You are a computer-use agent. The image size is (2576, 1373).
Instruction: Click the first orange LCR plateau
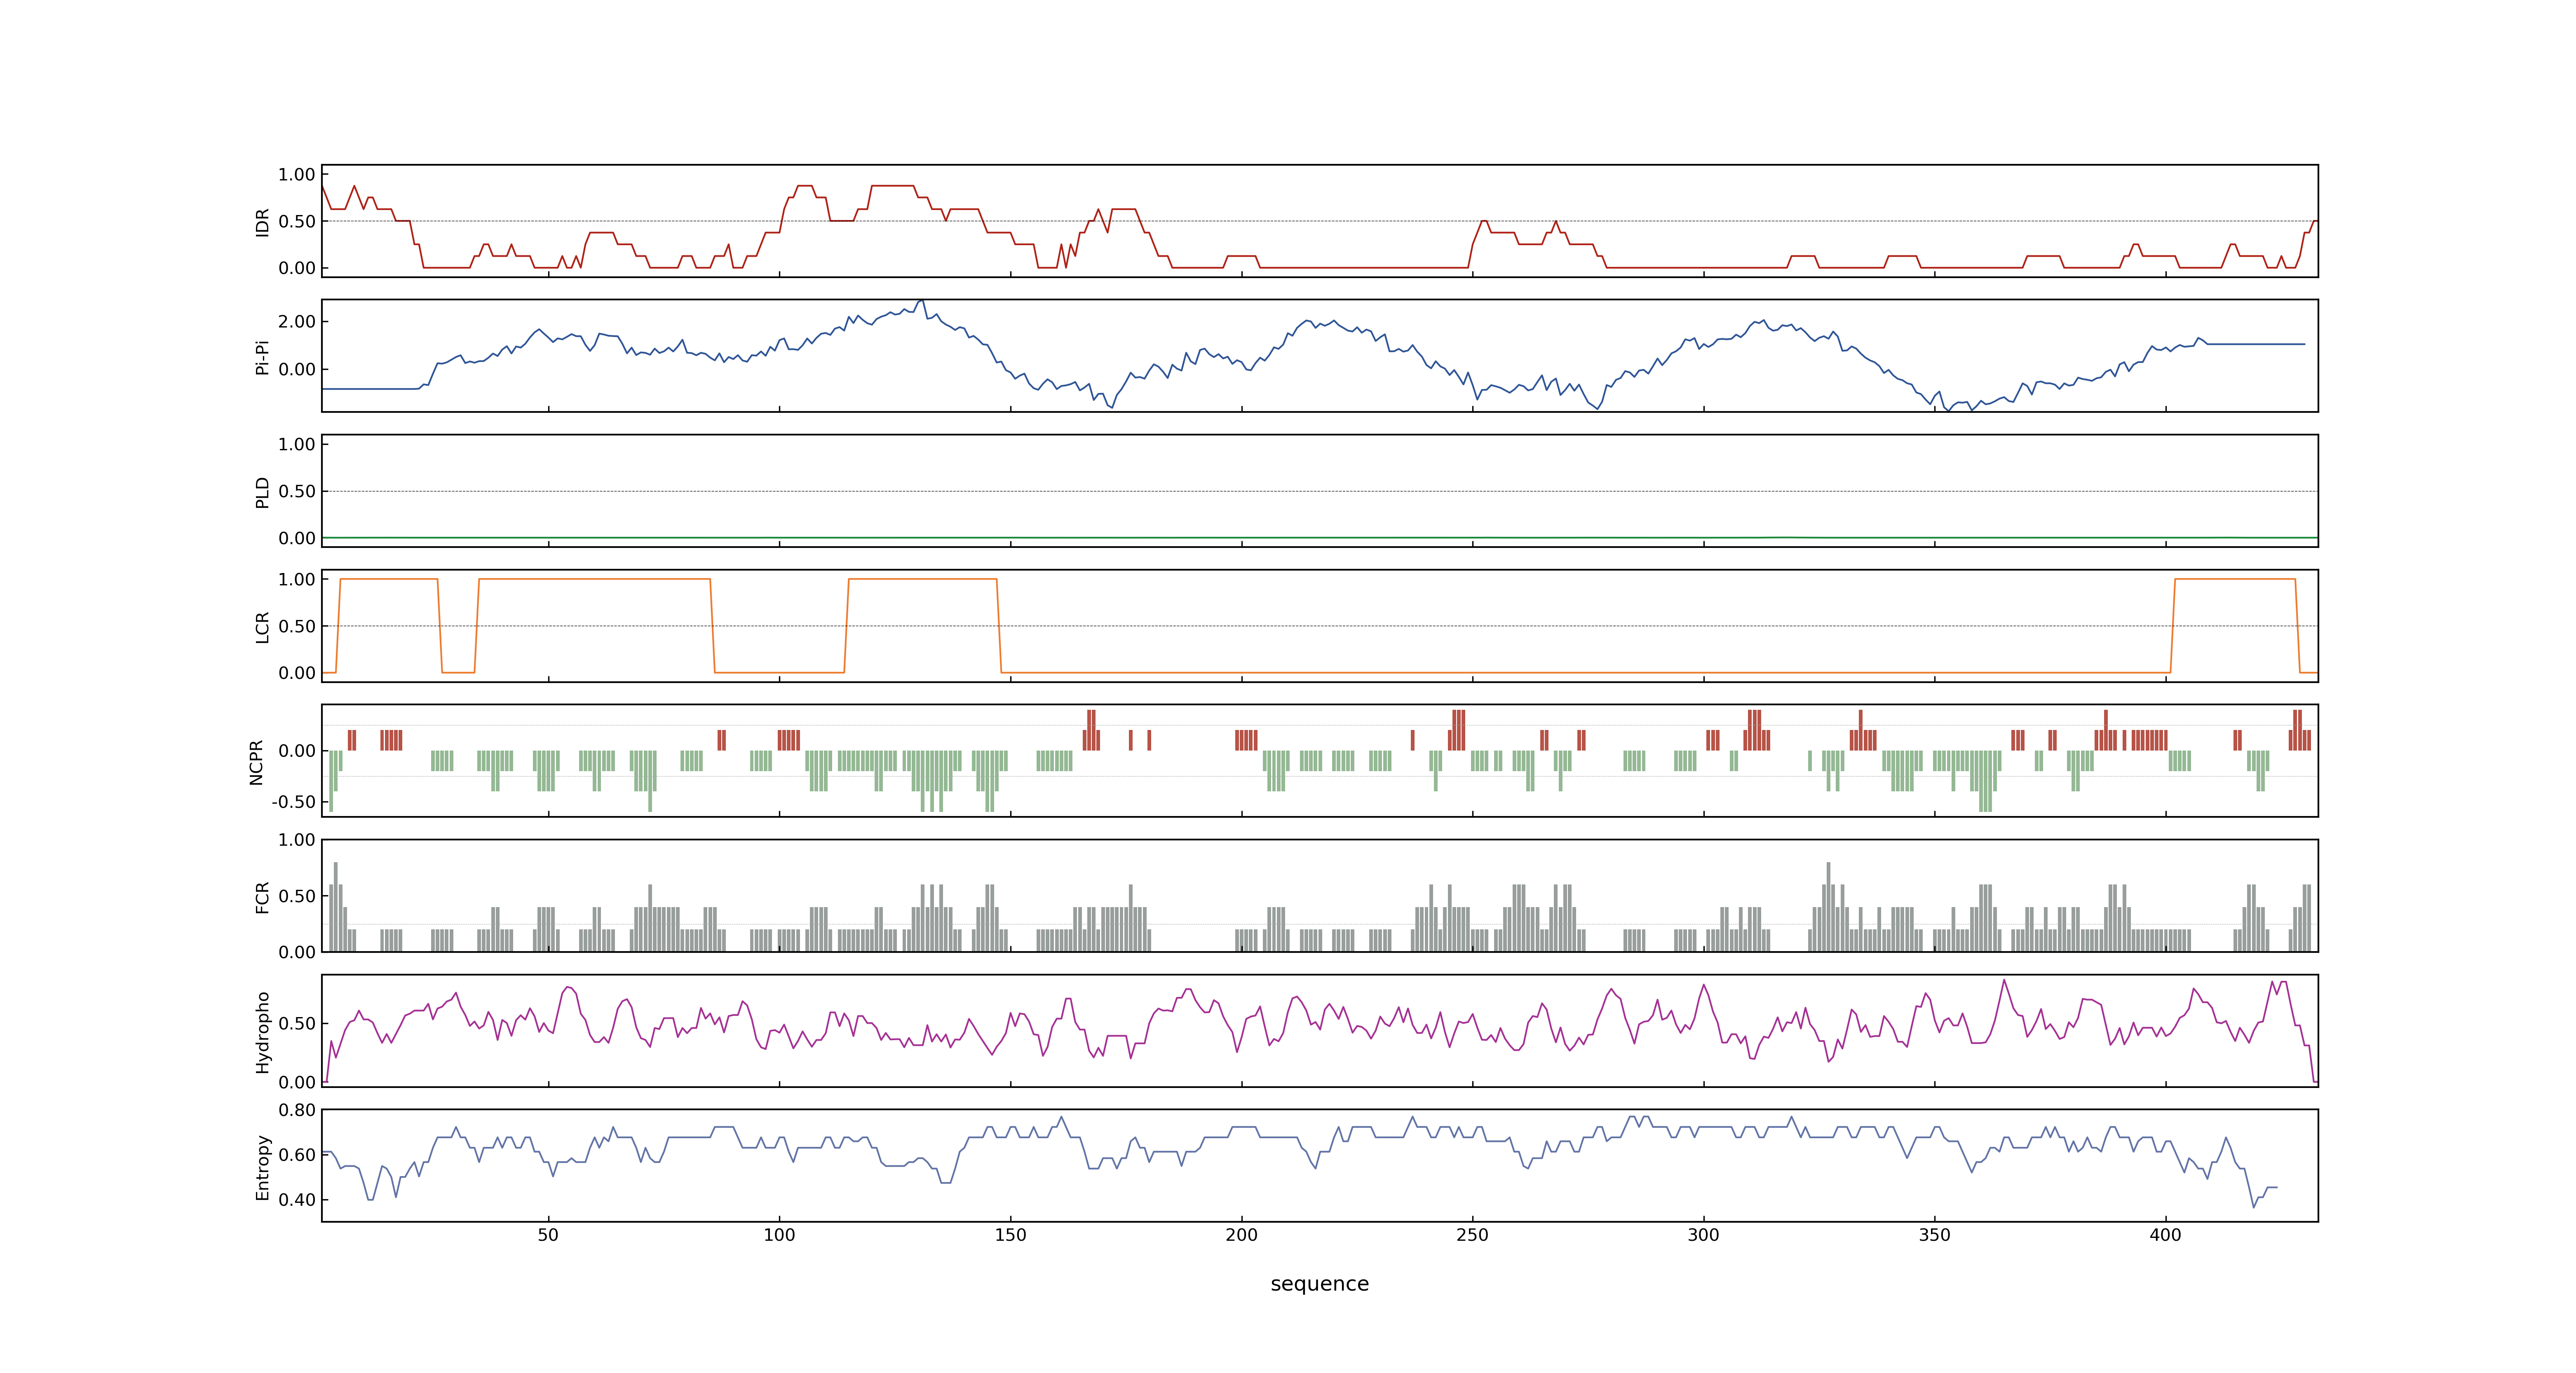point(389,580)
